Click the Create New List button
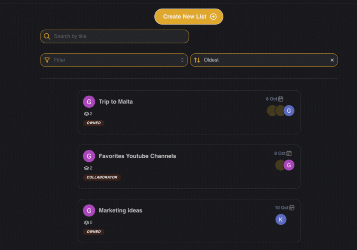 coord(189,17)
